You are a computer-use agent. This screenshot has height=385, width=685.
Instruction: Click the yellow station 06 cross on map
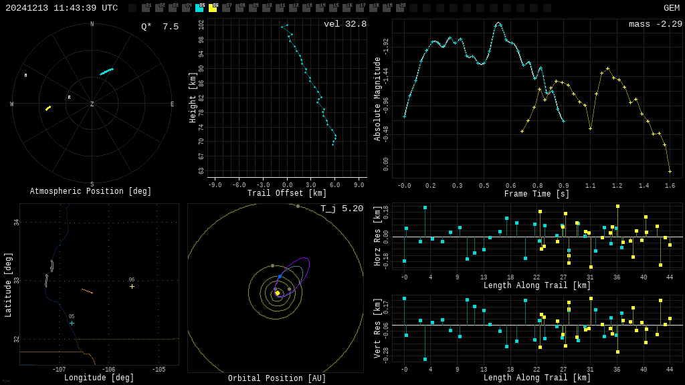(132, 286)
